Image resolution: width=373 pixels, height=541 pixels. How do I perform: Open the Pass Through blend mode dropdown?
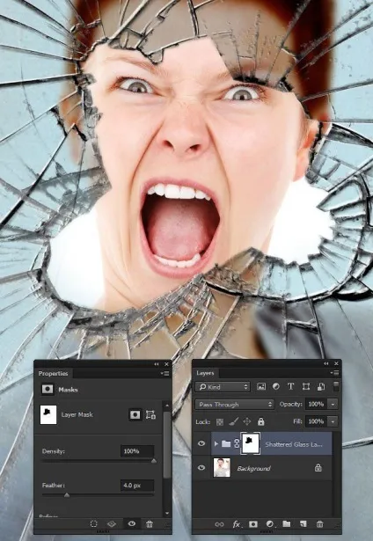click(x=234, y=404)
